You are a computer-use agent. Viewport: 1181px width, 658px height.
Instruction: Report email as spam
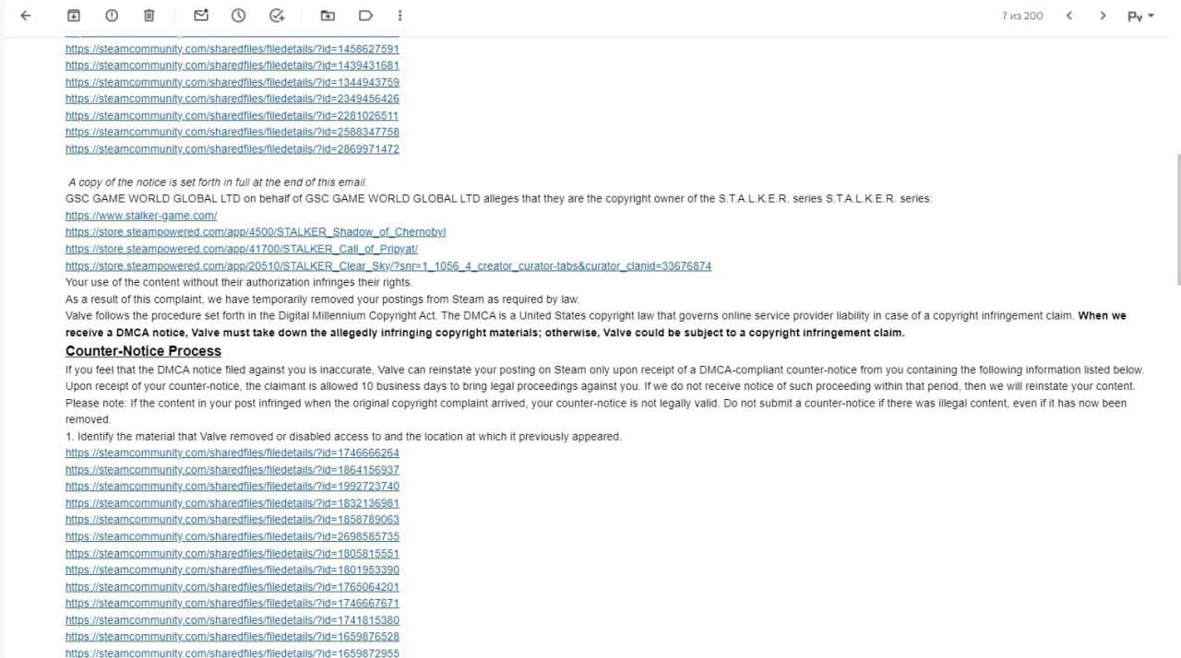(112, 16)
